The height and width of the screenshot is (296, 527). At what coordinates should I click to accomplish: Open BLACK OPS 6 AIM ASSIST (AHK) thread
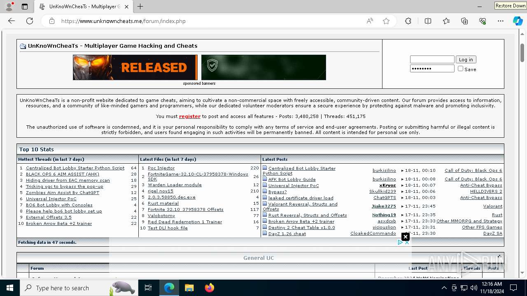click(x=63, y=174)
